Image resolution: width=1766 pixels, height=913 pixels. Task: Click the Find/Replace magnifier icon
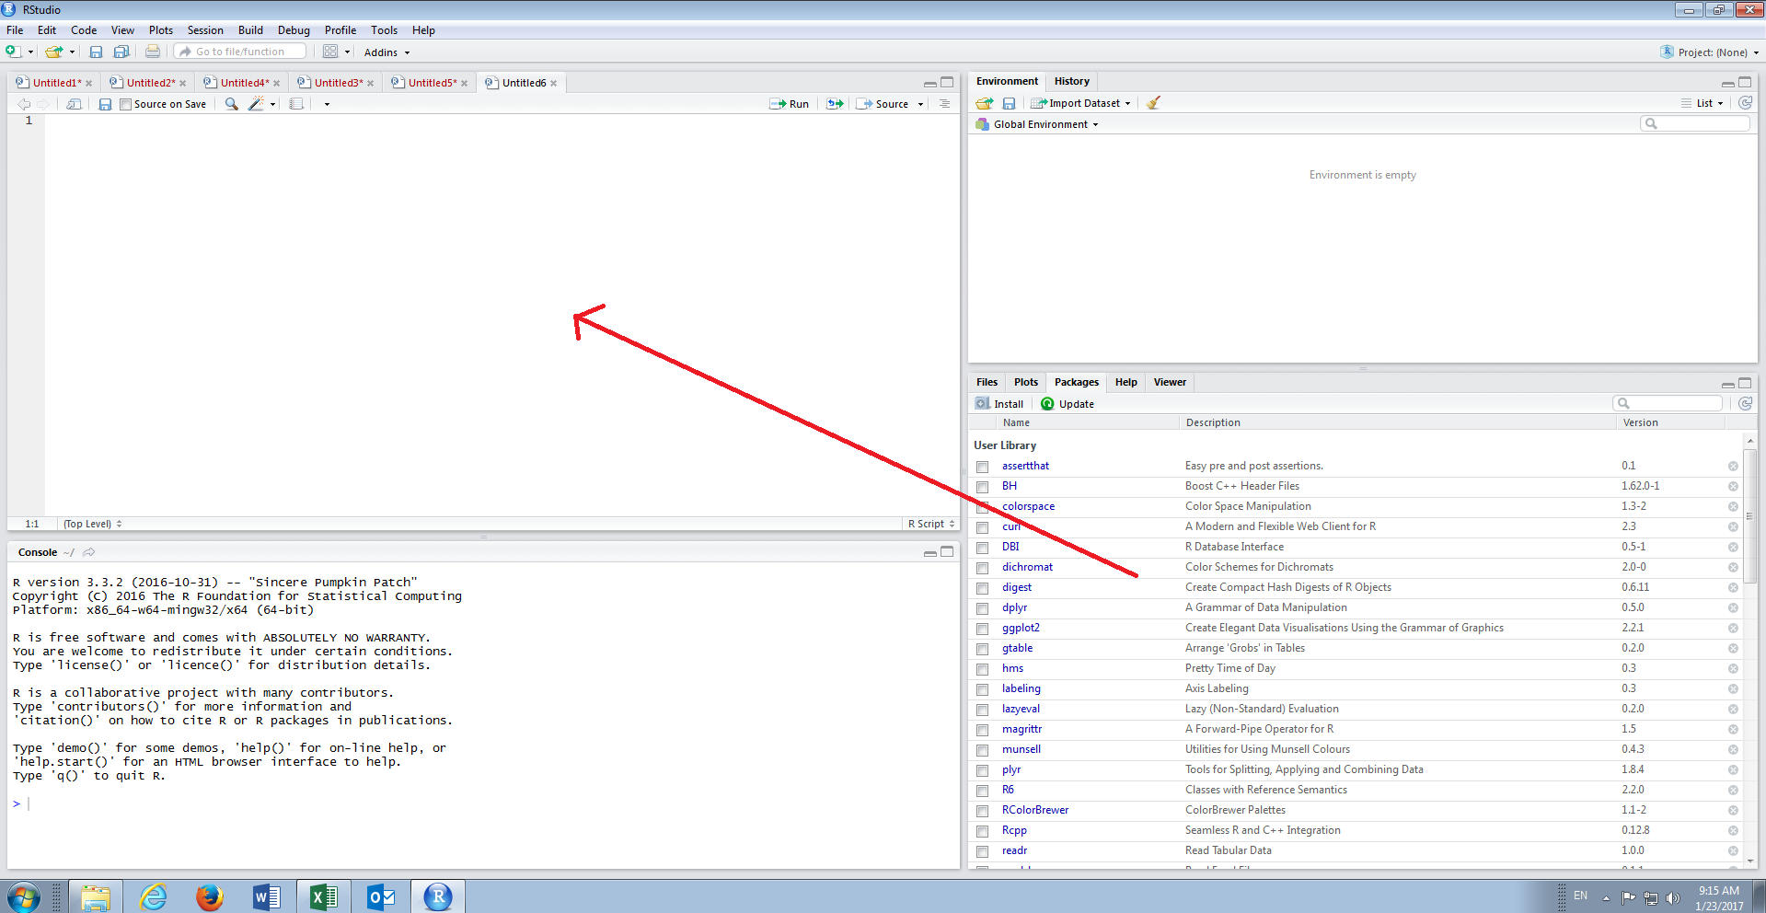pos(231,104)
